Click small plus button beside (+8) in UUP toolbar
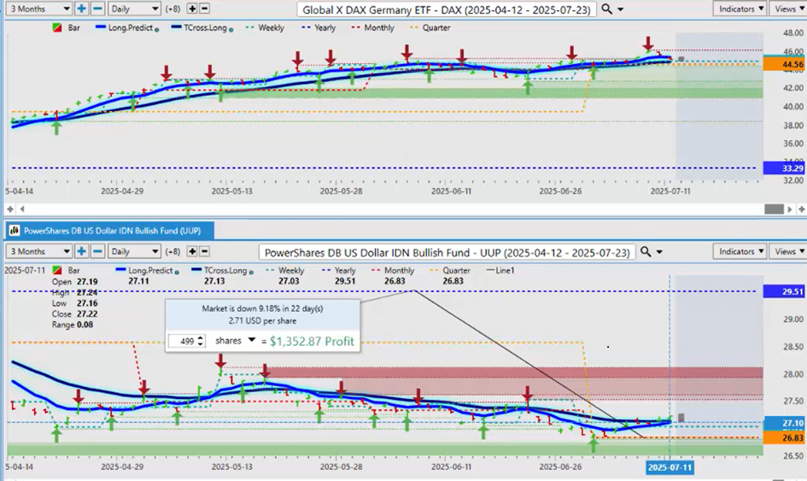The image size is (807, 481). 192,251
